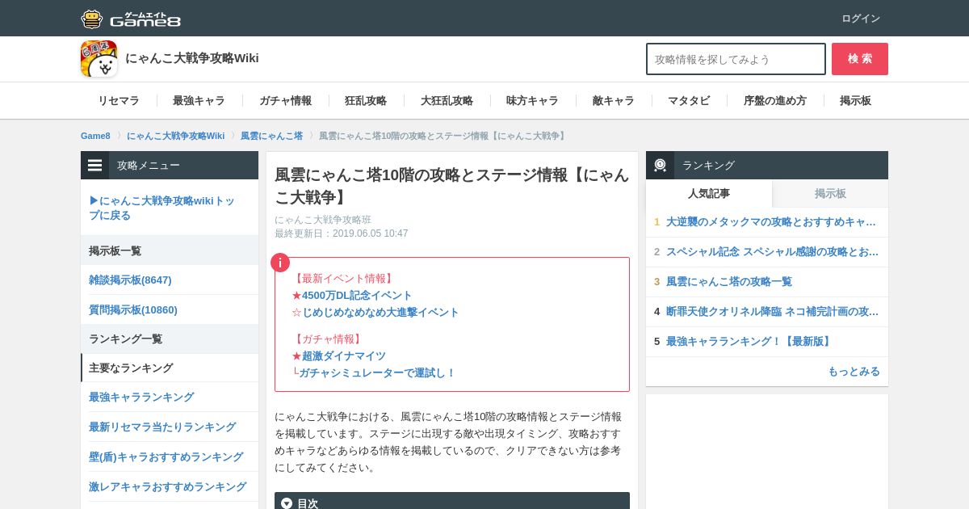
Task: Click the 目次 table of contents header
Action: click(x=452, y=501)
